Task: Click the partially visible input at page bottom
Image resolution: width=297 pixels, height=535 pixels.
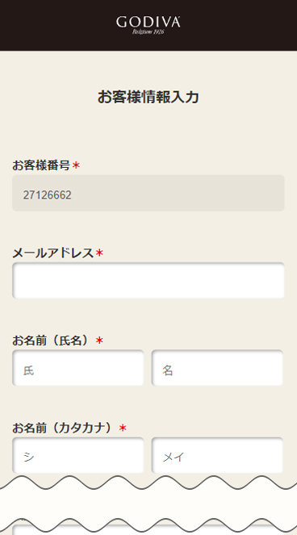Action: (148, 529)
